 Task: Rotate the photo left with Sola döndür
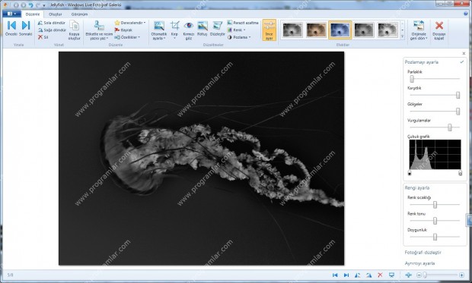click(x=52, y=23)
